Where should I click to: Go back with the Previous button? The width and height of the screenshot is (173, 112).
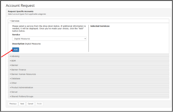pos(13,104)
